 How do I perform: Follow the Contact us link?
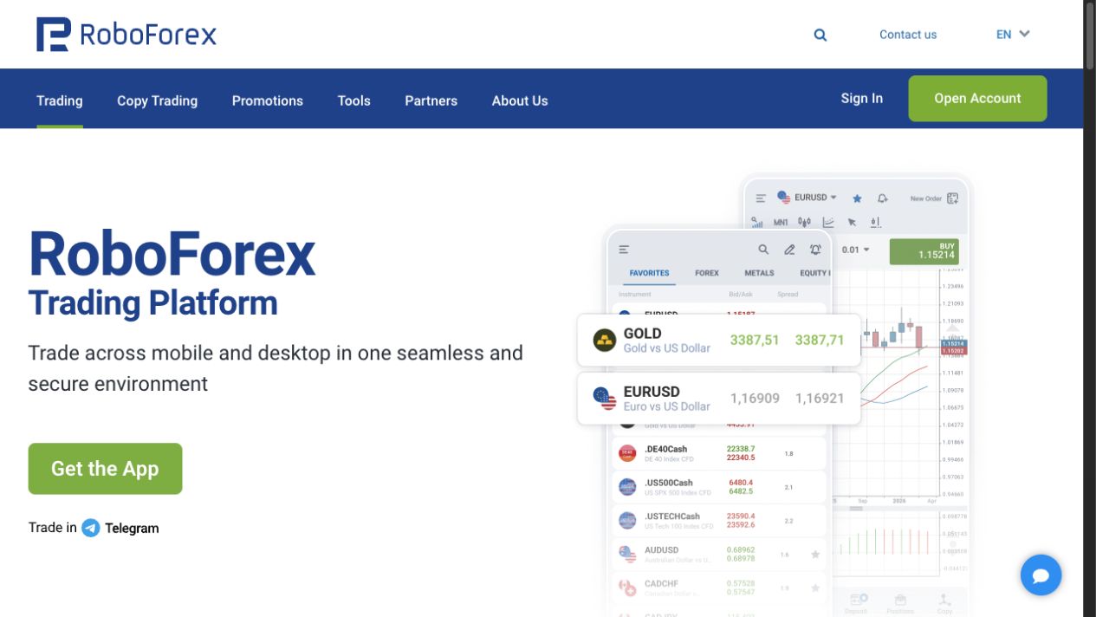(x=908, y=35)
